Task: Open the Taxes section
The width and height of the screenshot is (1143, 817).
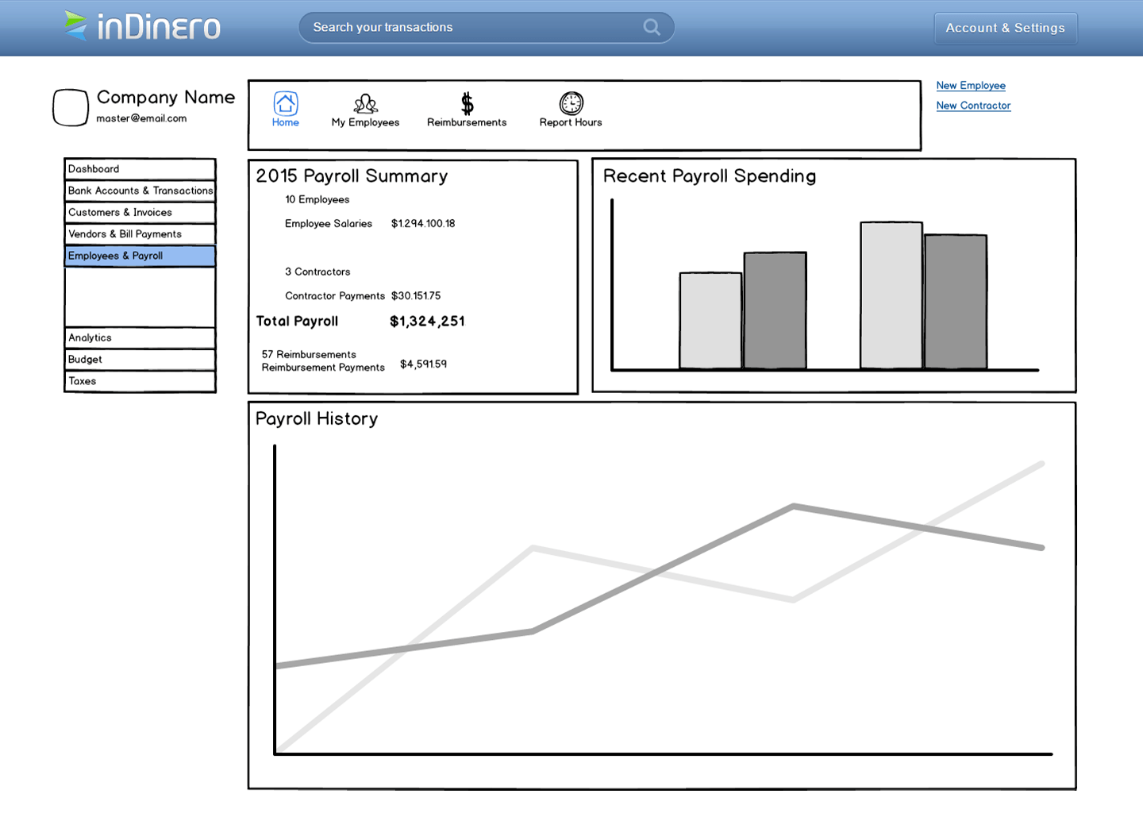Action: pos(140,381)
